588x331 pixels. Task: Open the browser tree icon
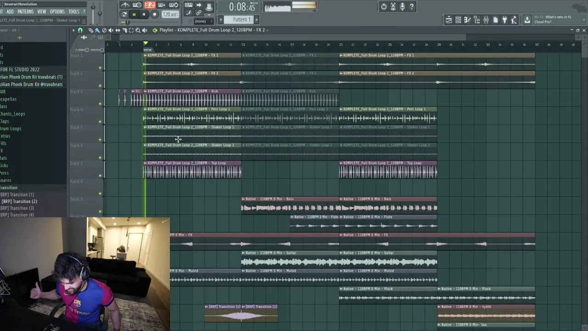point(476,20)
